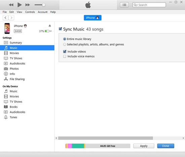This screenshot has width=185, height=157.
Task: Click the Done button
Action: pyautogui.click(x=165, y=146)
